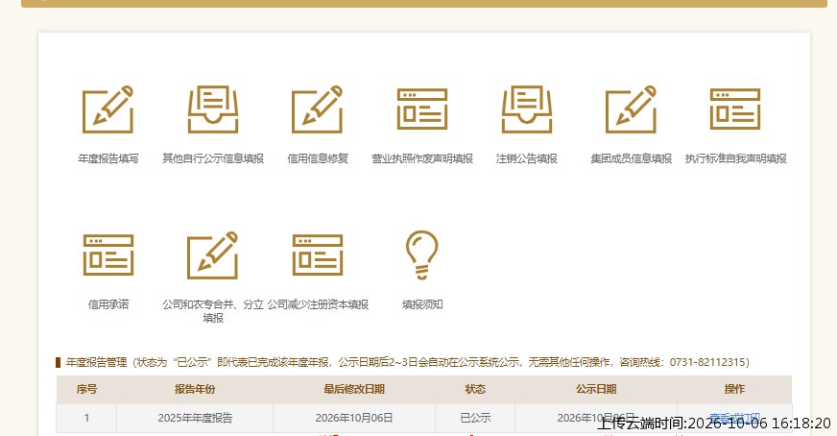The height and width of the screenshot is (436, 837).
Task: Click the 营业执照作废声明填报 text label
Action: (422, 158)
